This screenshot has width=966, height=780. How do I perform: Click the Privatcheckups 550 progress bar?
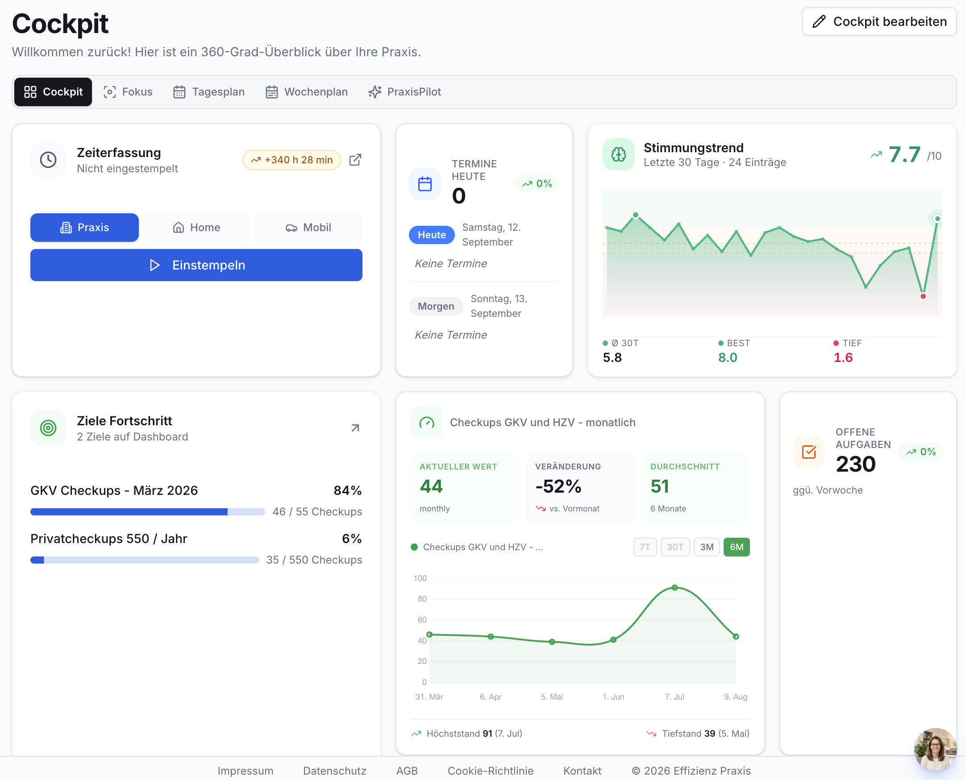point(144,560)
